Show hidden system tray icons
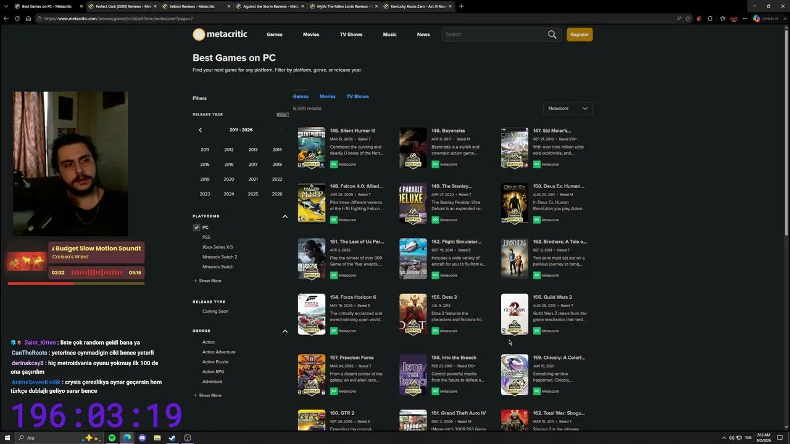 pos(723,438)
